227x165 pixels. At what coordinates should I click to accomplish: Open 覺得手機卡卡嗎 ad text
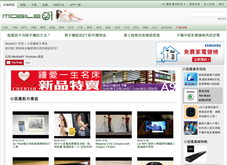(209, 128)
